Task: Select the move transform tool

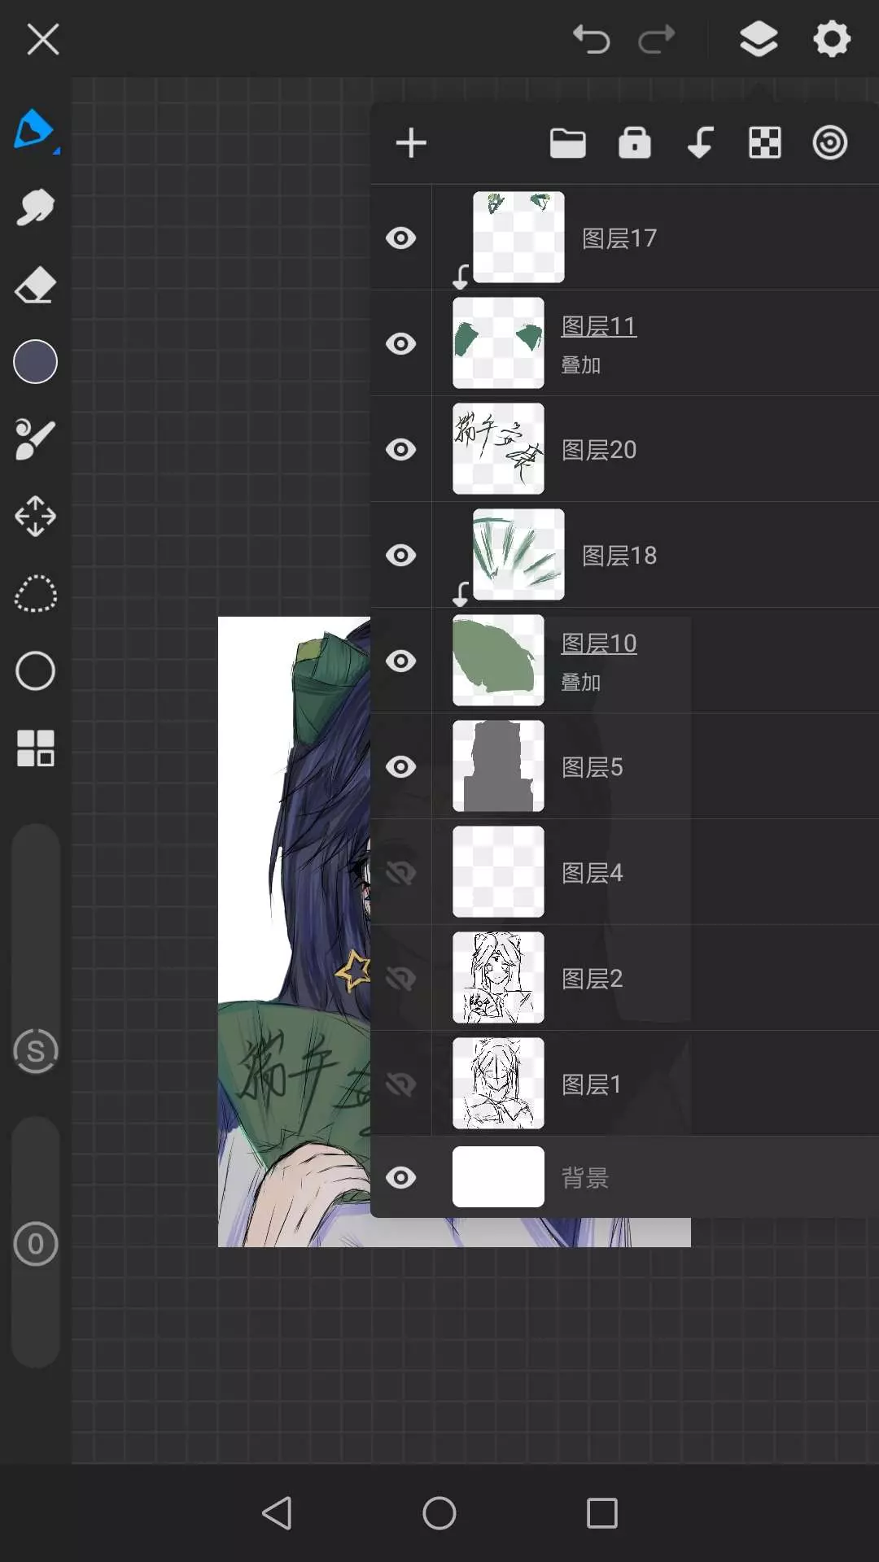Action: click(35, 516)
